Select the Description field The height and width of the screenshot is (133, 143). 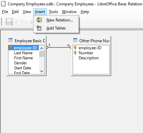[89, 58]
